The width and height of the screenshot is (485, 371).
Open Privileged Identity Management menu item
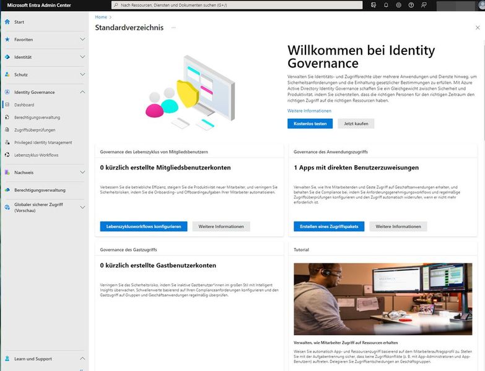(x=43, y=142)
